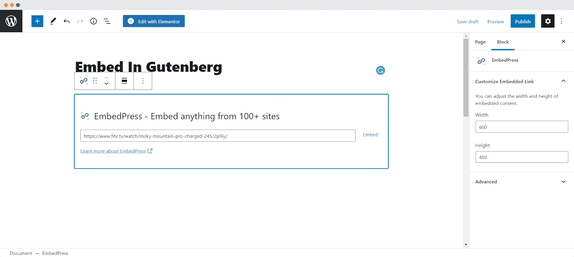Expand the Advanced panel
The height and width of the screenshot is (257, 574).
(x=521, y=182)
